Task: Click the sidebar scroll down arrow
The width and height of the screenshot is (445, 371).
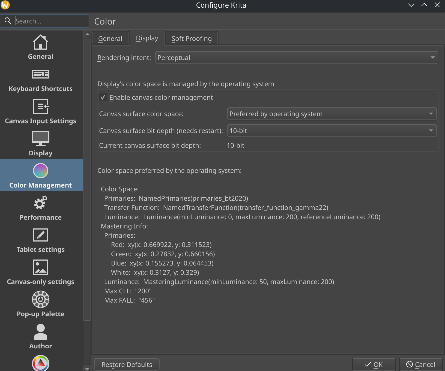Action: [87, 369]
